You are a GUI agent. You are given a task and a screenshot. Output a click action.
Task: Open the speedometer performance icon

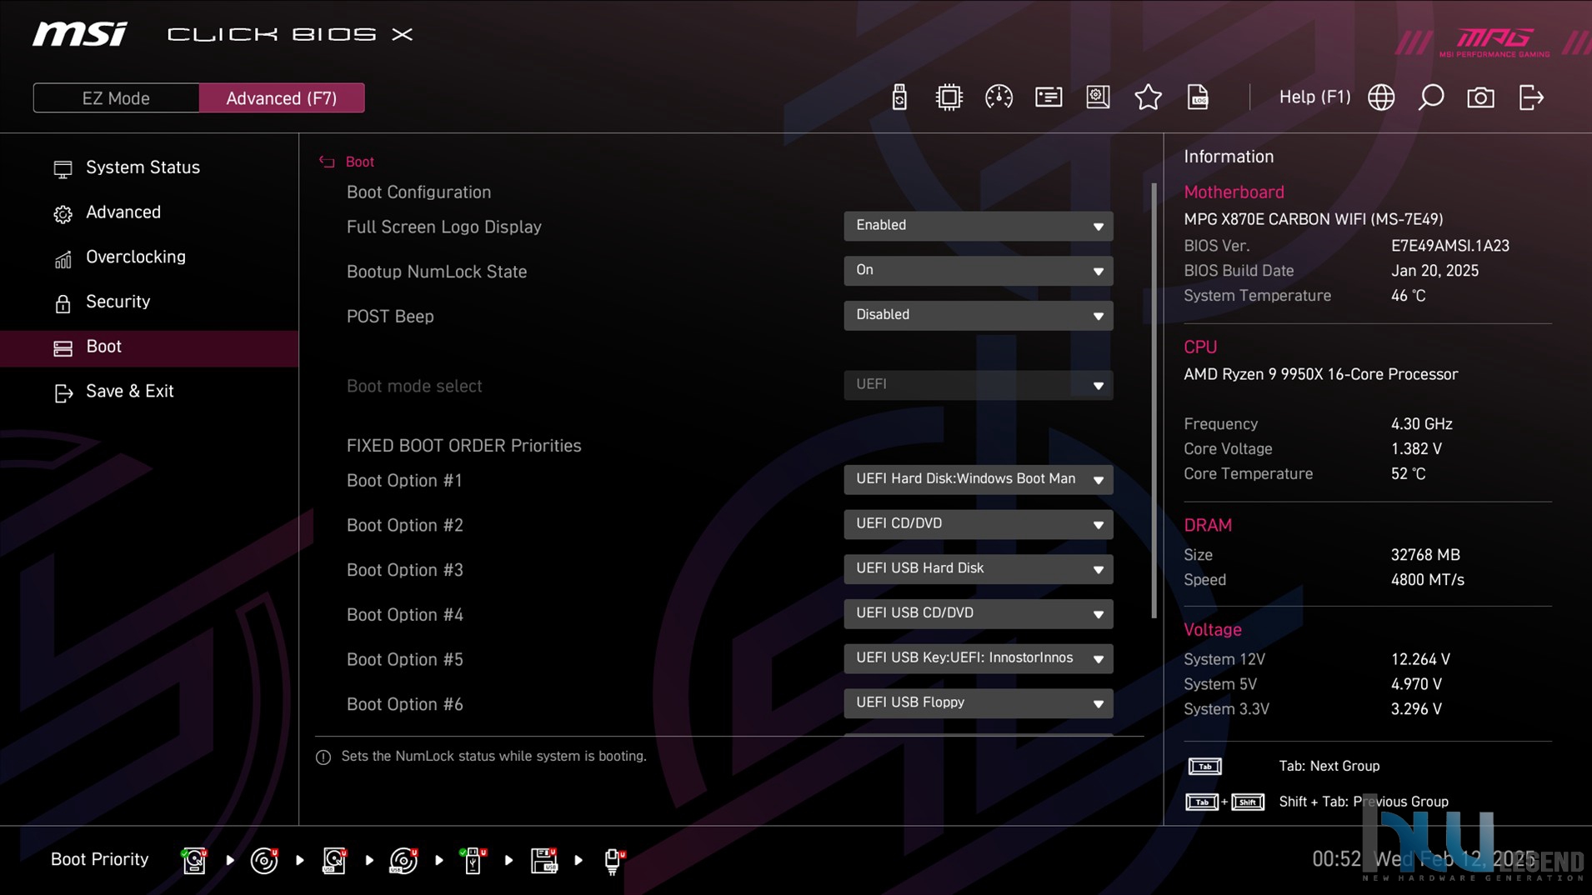pyautogui.click(x=999, y=97)
